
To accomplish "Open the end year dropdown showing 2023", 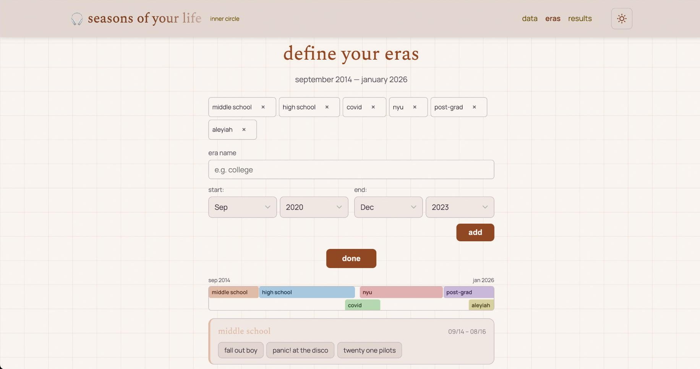I will click(x=459, y=207).
